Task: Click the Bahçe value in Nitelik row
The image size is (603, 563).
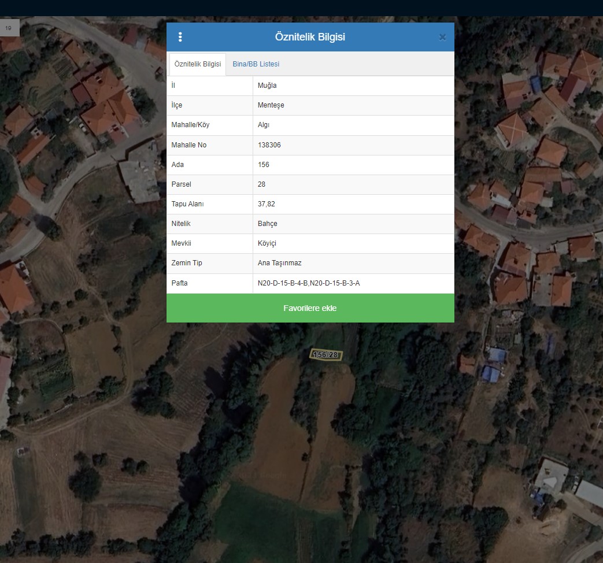Action: tap(268, 224)
